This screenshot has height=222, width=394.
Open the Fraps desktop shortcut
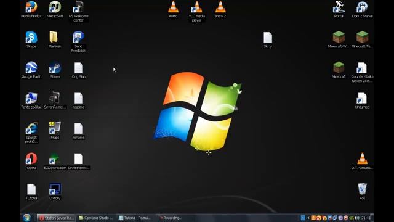click(x=55, y=131)
